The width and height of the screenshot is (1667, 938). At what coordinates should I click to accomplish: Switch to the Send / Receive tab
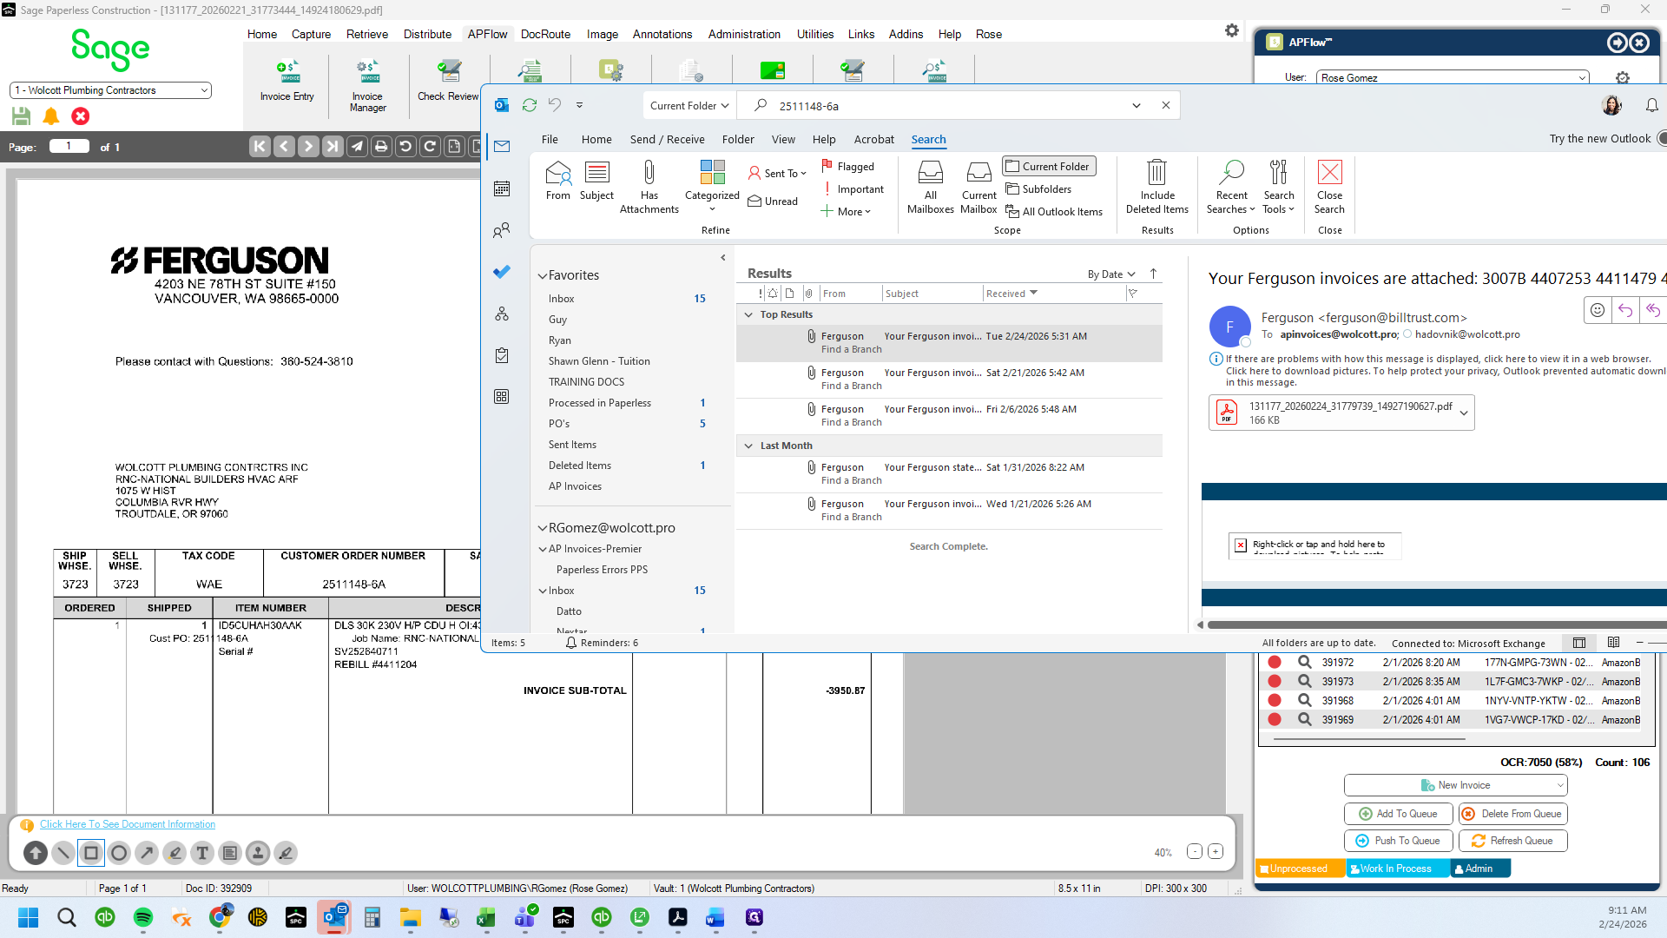point(667,139)
